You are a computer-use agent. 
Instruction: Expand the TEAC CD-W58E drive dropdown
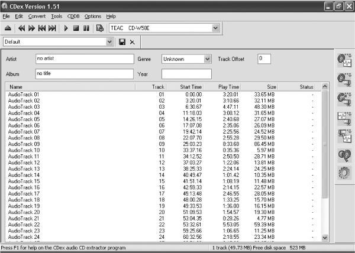point(215,28)
